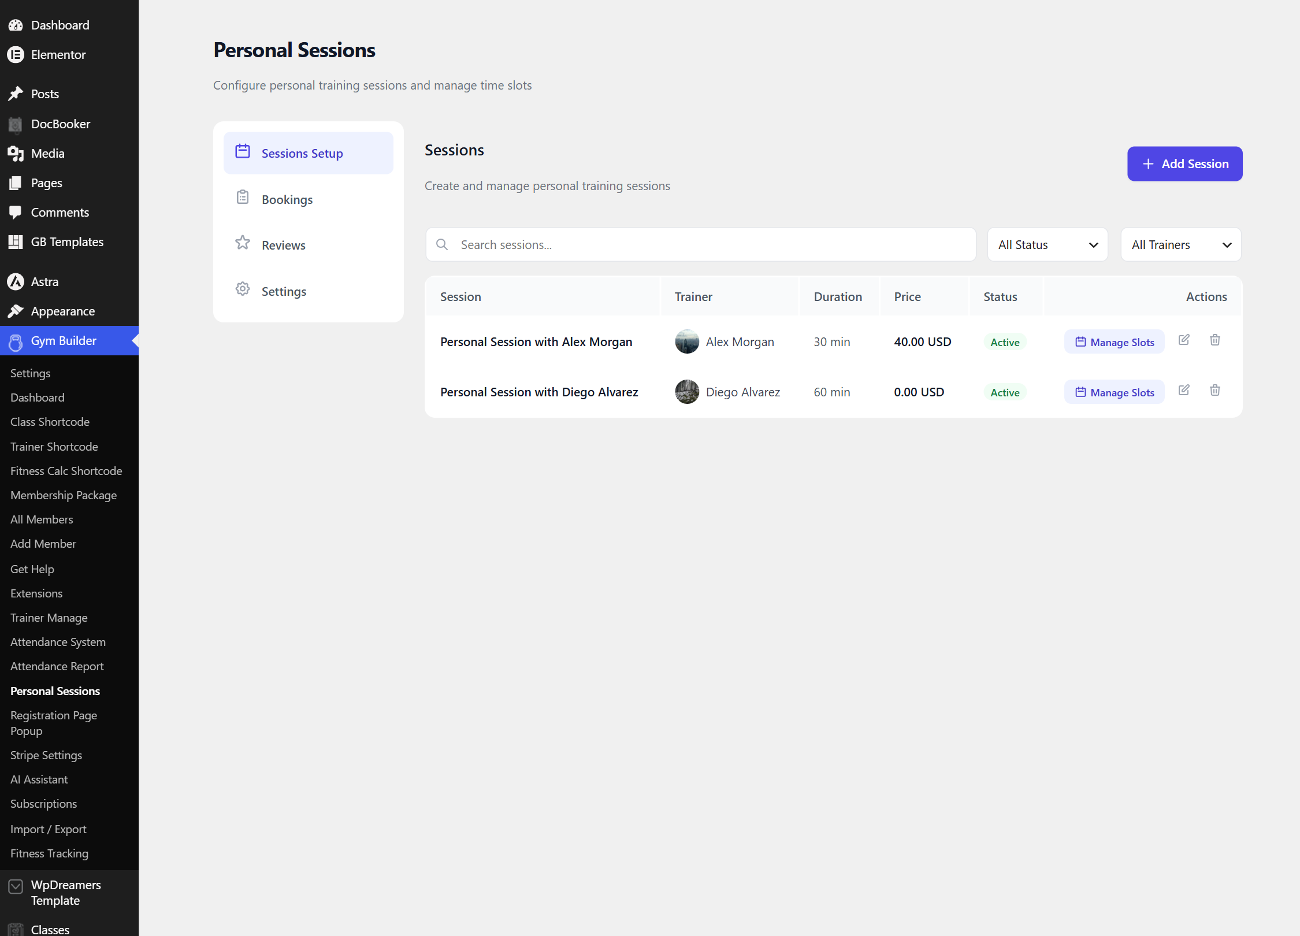Edit the Diego Alvarez session with pencil icon
This screenshot has height=936, width=1300.
(1184, 390)
